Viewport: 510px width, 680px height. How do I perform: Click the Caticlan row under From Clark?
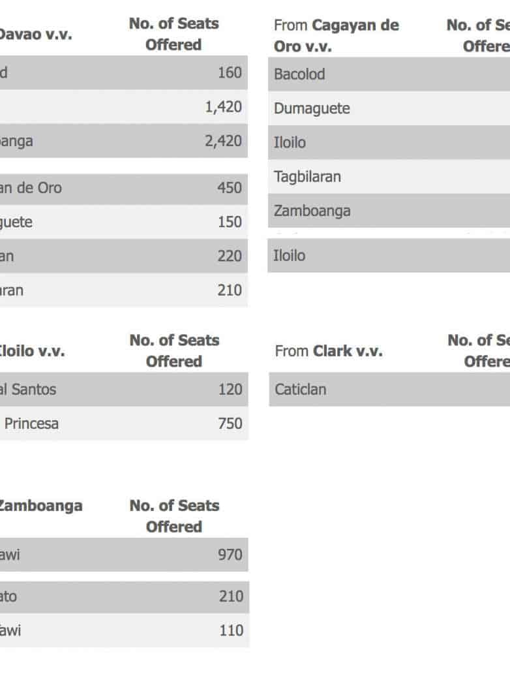click(301, 390)
